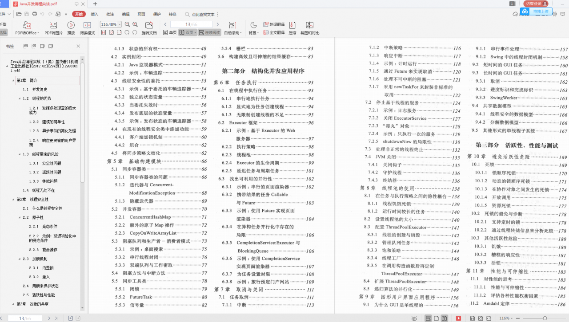Open the PDF转Office converter
The image size is (569, 322).
(27, 28)
